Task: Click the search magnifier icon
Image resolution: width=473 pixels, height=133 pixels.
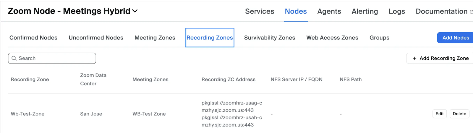Action: click(x=14, y=58)
